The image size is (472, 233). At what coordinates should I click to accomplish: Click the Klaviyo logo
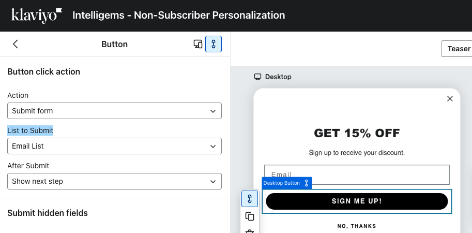(x=37, y=15)
